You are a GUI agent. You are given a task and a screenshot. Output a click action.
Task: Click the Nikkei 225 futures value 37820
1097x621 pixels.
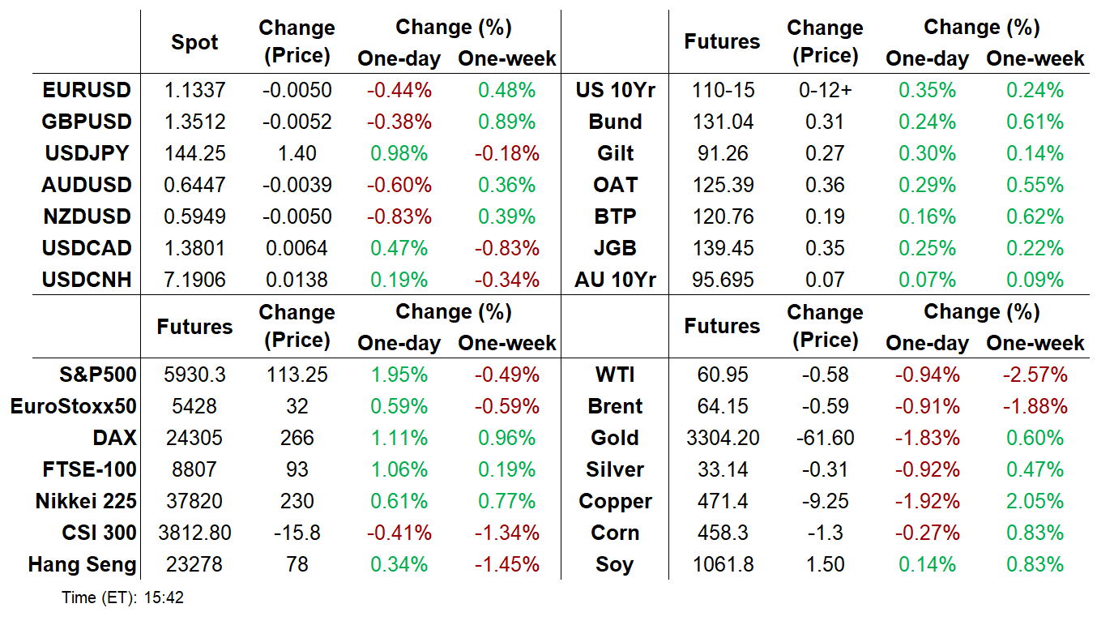point(194,501)
